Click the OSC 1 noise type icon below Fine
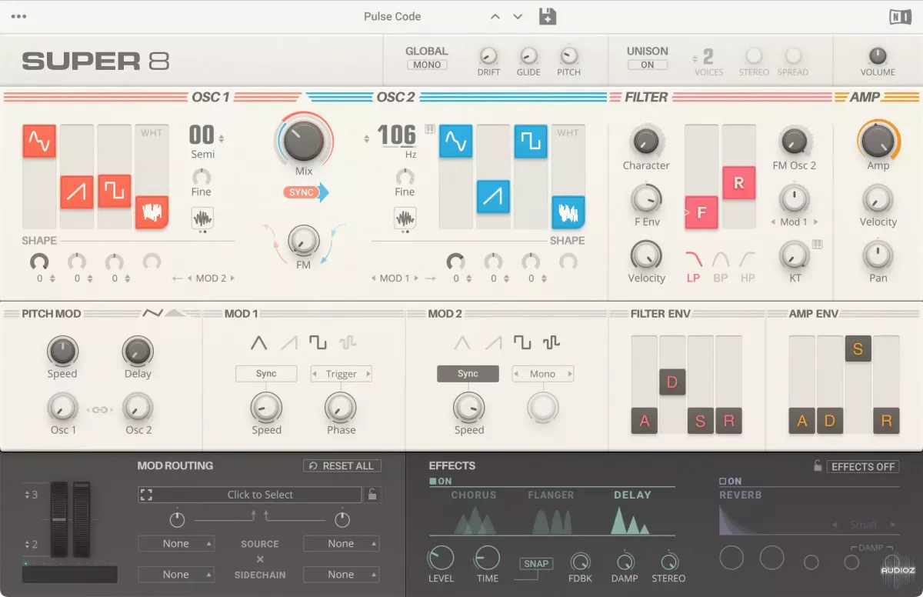Screen dimensions: 923x597 coord(202,218)
